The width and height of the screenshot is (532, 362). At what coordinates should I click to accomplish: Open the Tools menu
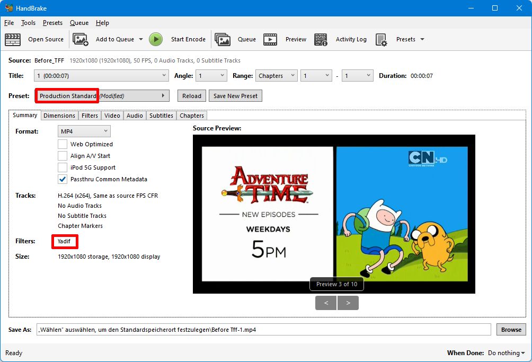(28, 23)
